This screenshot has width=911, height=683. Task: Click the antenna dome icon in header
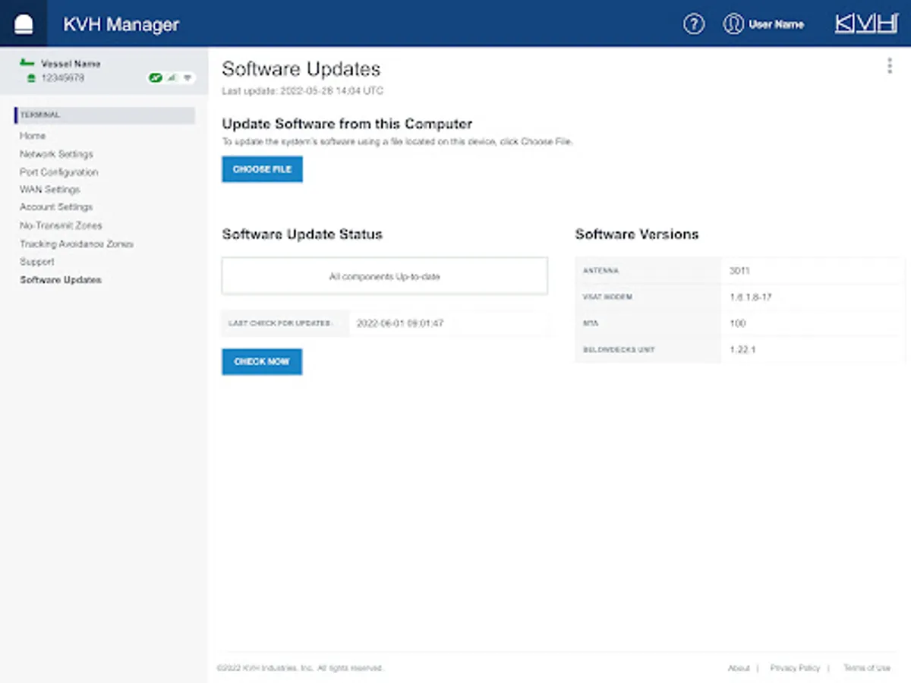point(24,24)
